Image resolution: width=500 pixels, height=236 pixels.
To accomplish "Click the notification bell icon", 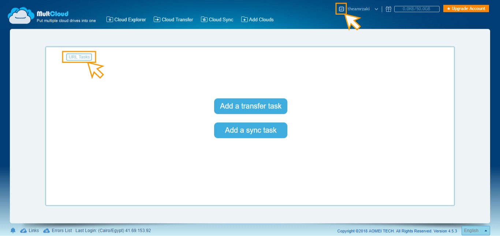I will point(13,231).
